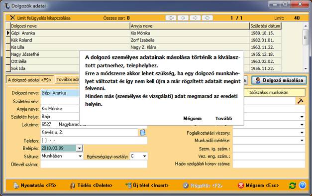Select the Nagy Józsefné row
The width and height of the screenshot is (312, 196).
tap(43, 54)
